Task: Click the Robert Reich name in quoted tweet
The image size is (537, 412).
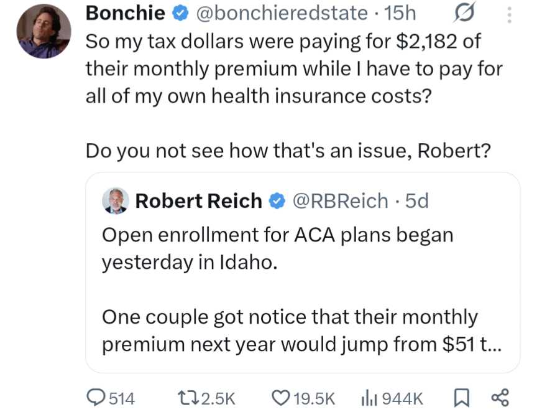Action: point(198,201)
